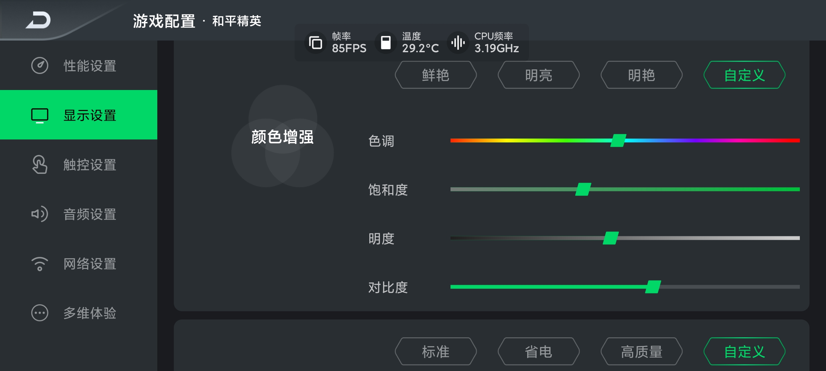Click the 音频设置 speaker icon
The image size is (826, 371).
pyautogui.click(x=40, y=214)
